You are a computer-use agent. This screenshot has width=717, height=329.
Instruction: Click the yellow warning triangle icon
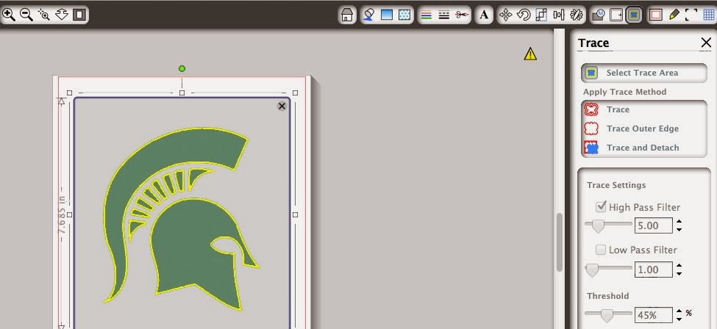(530, 54)
